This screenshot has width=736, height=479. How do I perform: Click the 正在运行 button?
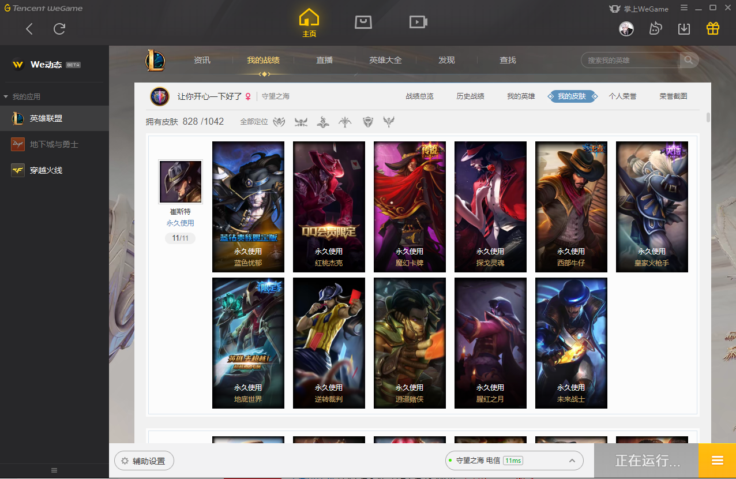click(647, 461)
